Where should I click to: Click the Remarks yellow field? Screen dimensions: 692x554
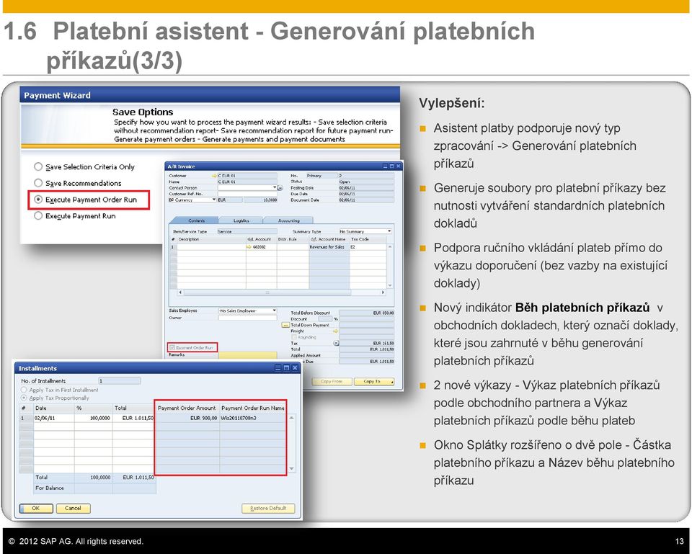248,355
